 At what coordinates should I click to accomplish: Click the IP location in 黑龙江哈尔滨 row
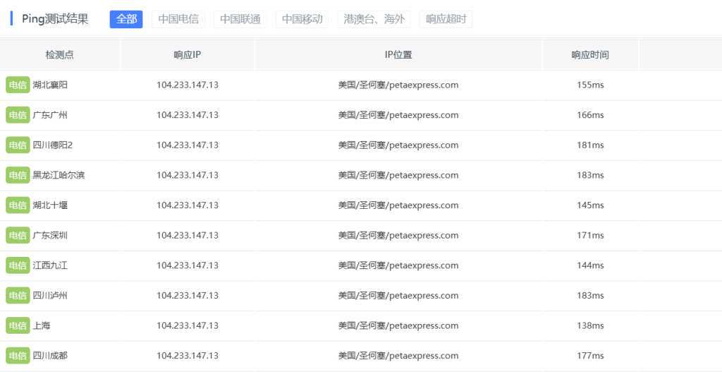(x=398, y=175)
